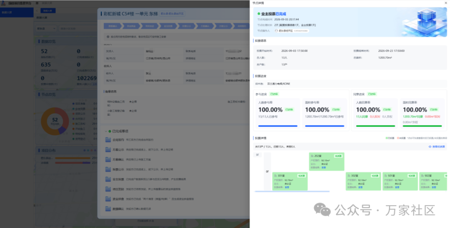
Task: Click the 301室 room icon
Action: tap(275, 176)
